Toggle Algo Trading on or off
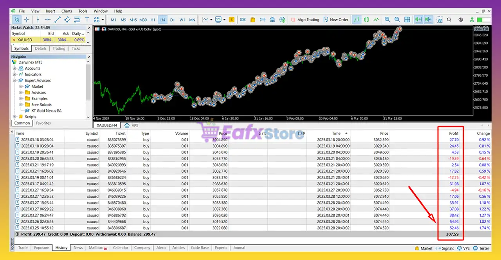 coord(305,20)
